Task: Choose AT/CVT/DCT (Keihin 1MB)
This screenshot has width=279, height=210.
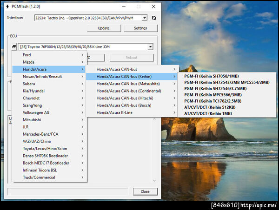Action: point(227,113)
